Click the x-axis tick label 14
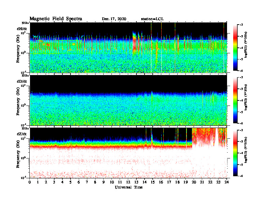Screen dimensions: 270x209 pos(145,182)
